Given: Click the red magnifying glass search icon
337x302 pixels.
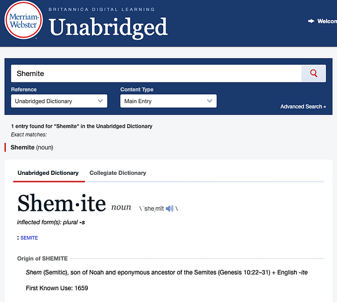Looking at the screenshot, I should [313, 74].
